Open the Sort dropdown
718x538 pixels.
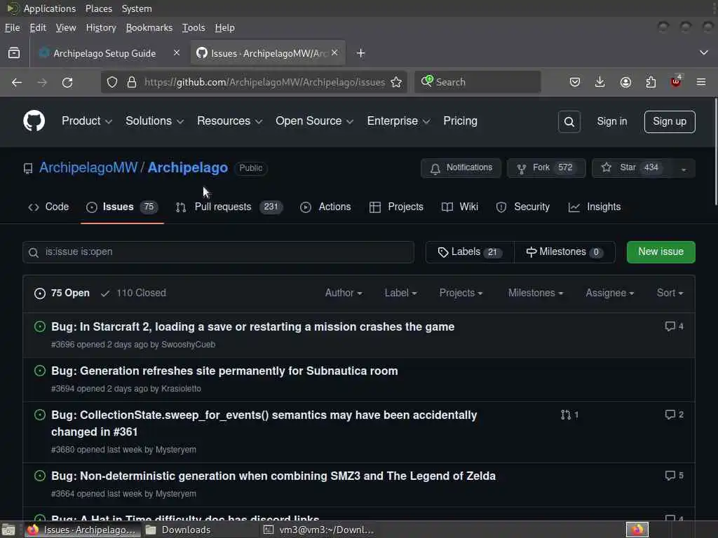pos(670,293)
